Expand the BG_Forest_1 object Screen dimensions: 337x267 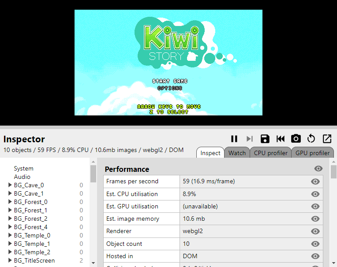point(10,210)
